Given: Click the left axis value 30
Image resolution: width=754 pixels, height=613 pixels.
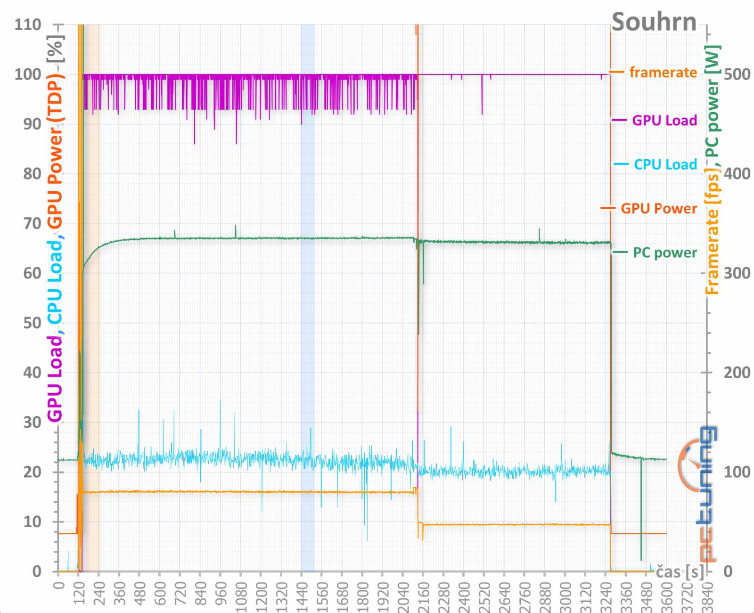Looking at the screenshot, I should (32, 422).
